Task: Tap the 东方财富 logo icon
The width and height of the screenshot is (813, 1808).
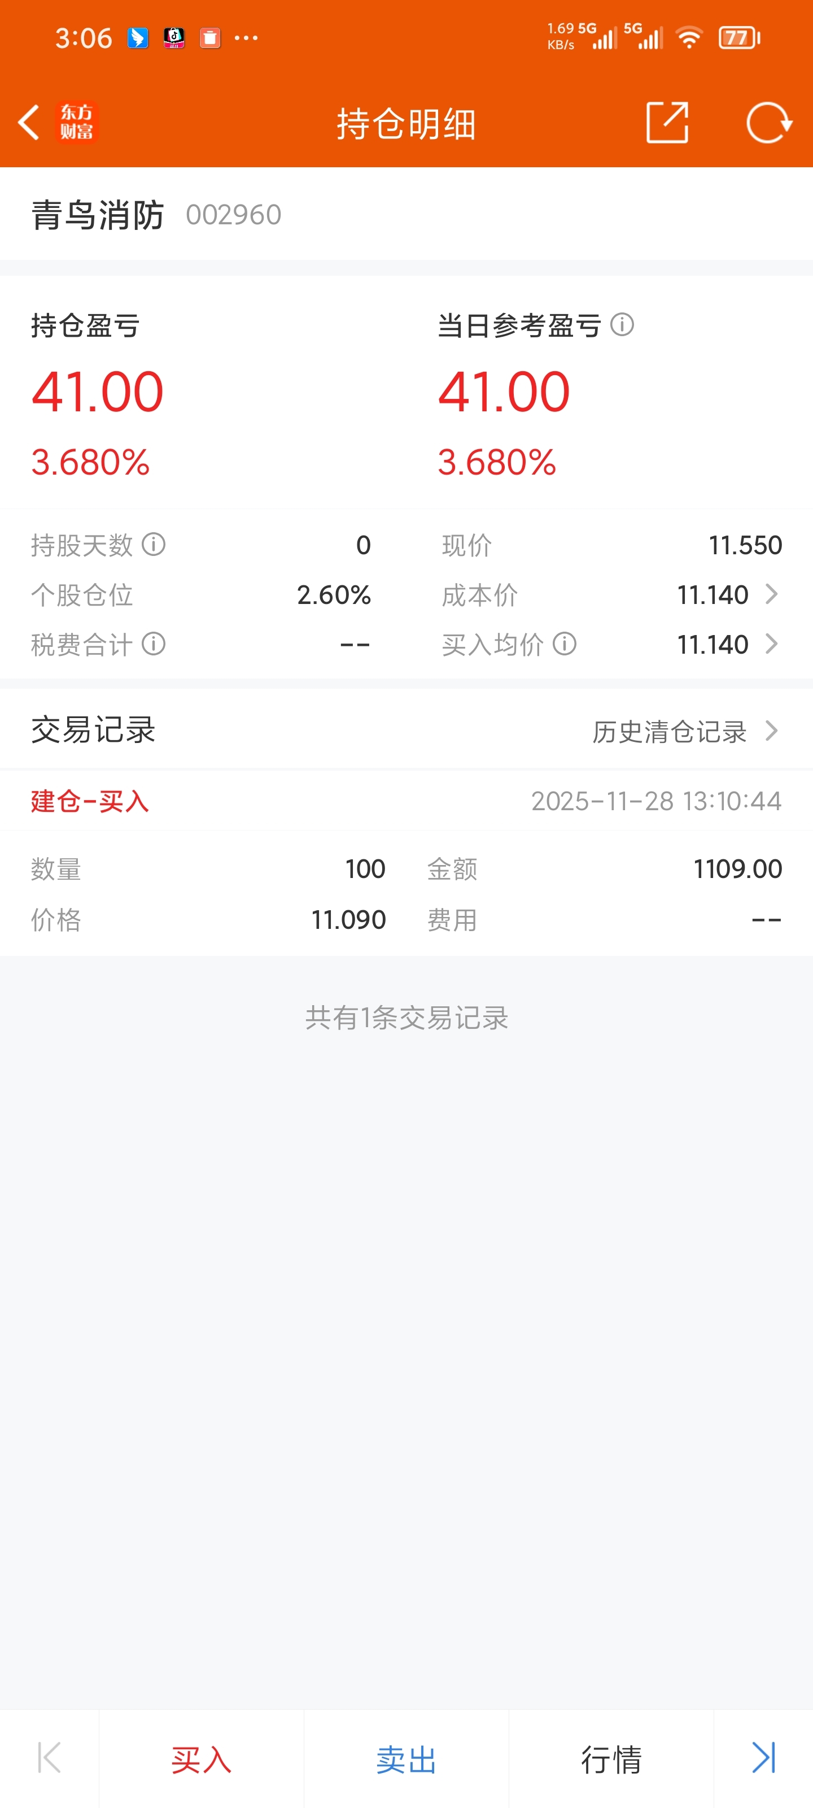Action: tap(76, 122)
